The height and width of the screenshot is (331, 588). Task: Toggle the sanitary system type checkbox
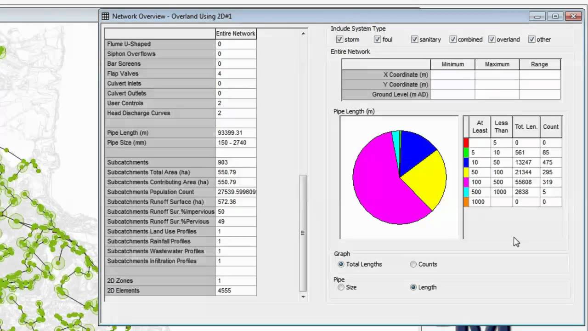[x=414, y=39]
